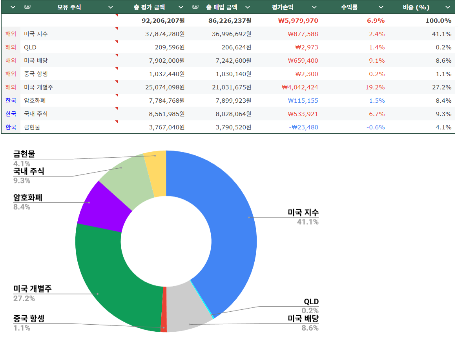Open the 비중 (%) column filter dropdown
458x338 pixels.
[447, 7]
